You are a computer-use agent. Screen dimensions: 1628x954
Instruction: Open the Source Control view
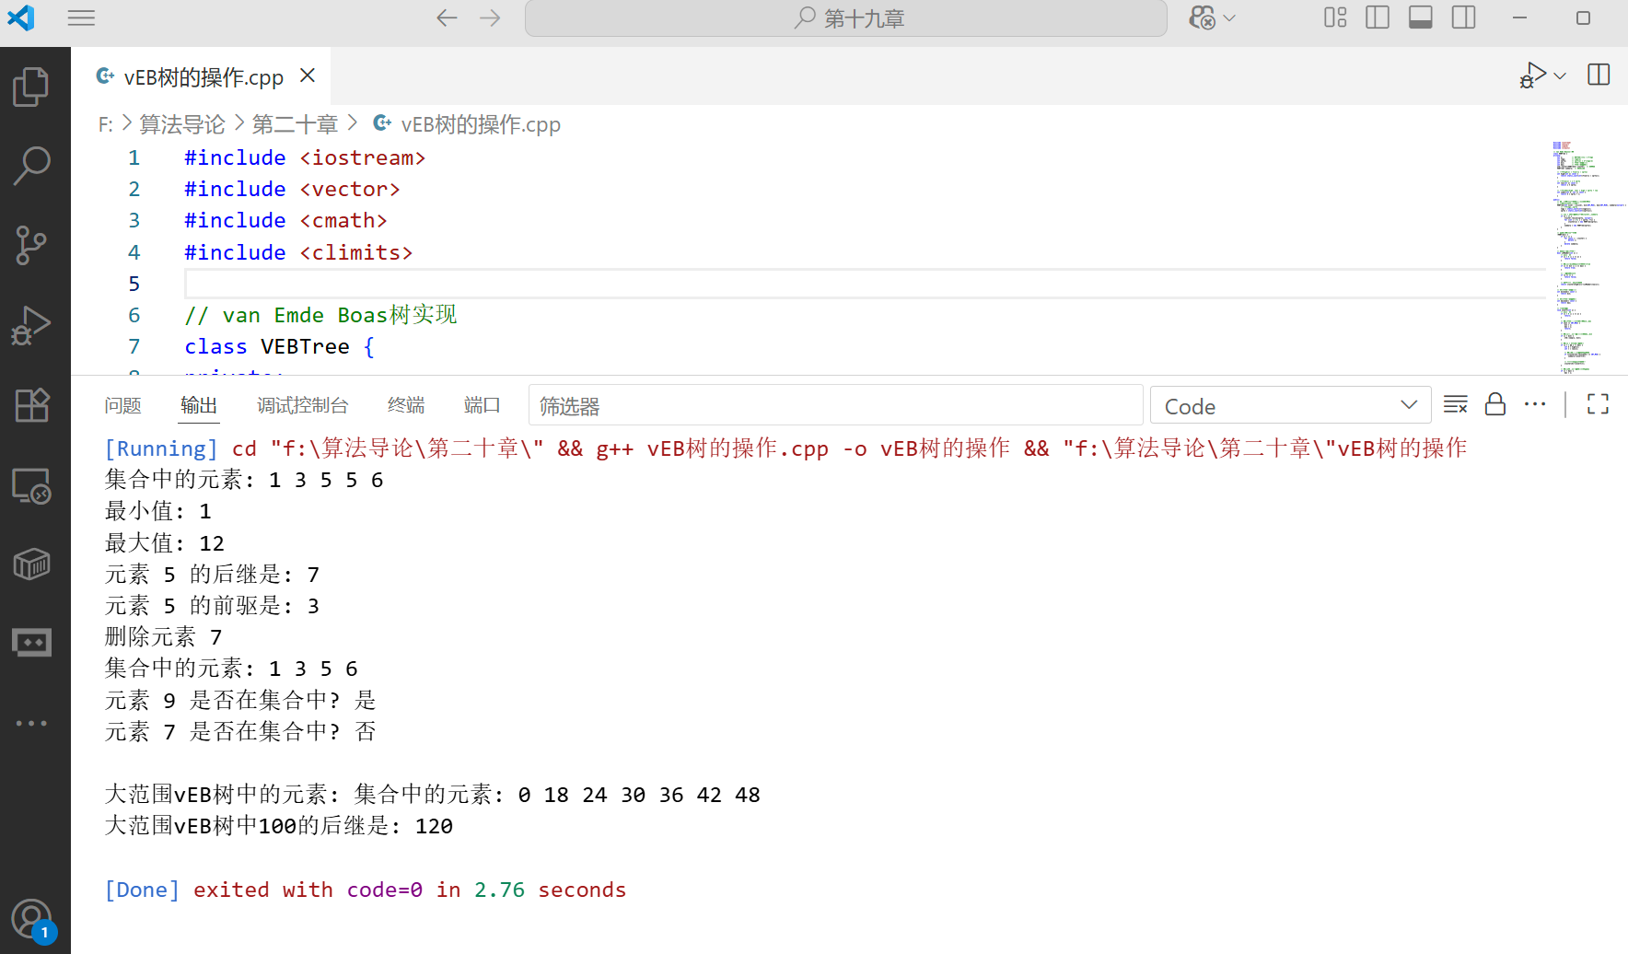point(31,246)
